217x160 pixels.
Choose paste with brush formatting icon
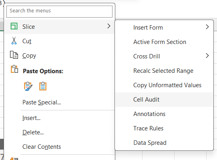28,86
